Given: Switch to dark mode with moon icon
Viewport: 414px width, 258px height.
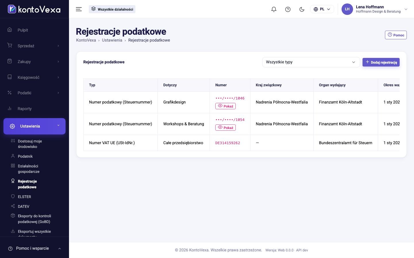Looking at the screenshot, I should coord(302,9).
